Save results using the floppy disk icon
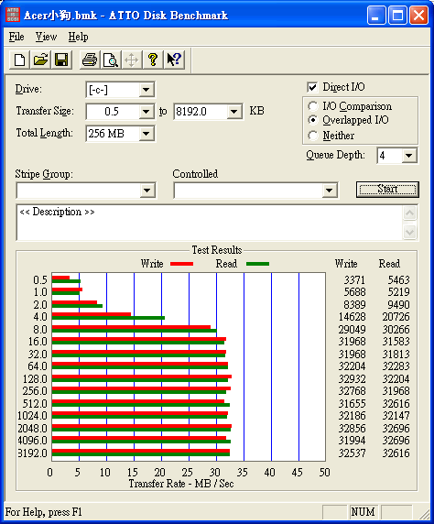The width and height of the screenshot is (434, 524). pyautogui.click(x=61, y=60)
